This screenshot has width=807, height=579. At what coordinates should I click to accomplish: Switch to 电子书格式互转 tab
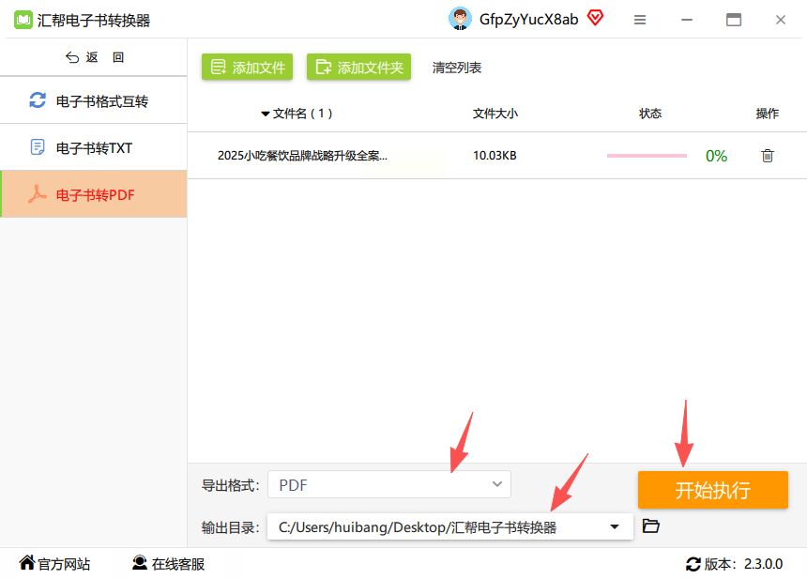pos(94,100)
